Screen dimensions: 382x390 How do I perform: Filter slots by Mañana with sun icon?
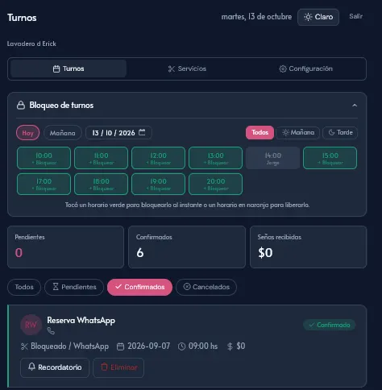pyautogui.click(x=298, y=133)
